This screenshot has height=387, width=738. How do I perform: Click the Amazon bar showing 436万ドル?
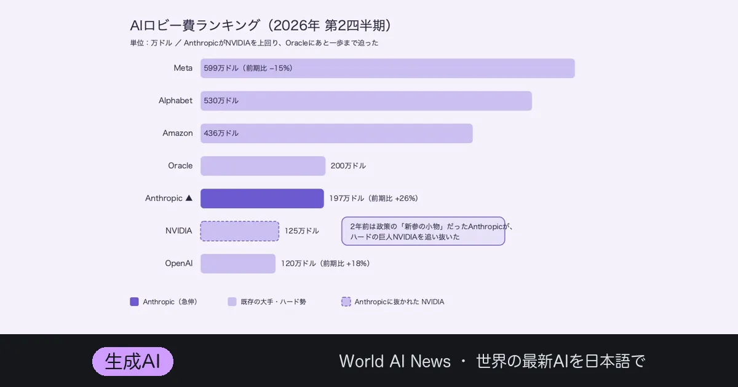point(336,133)
